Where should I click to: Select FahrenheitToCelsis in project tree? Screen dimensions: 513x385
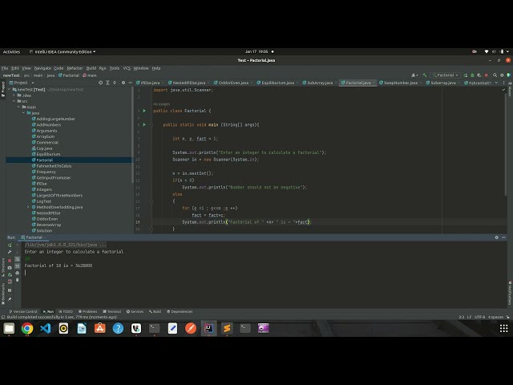pos(54,166)
